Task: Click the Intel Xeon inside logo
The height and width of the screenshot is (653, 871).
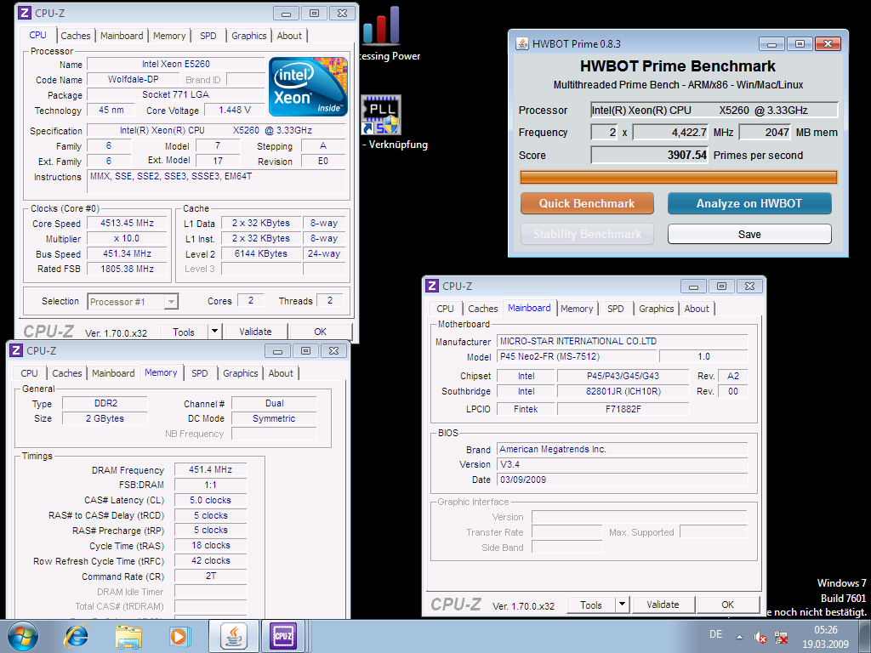Action: 308,87
